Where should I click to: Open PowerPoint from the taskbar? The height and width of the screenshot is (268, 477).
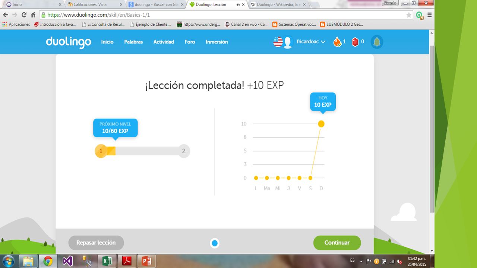point(146,261)
